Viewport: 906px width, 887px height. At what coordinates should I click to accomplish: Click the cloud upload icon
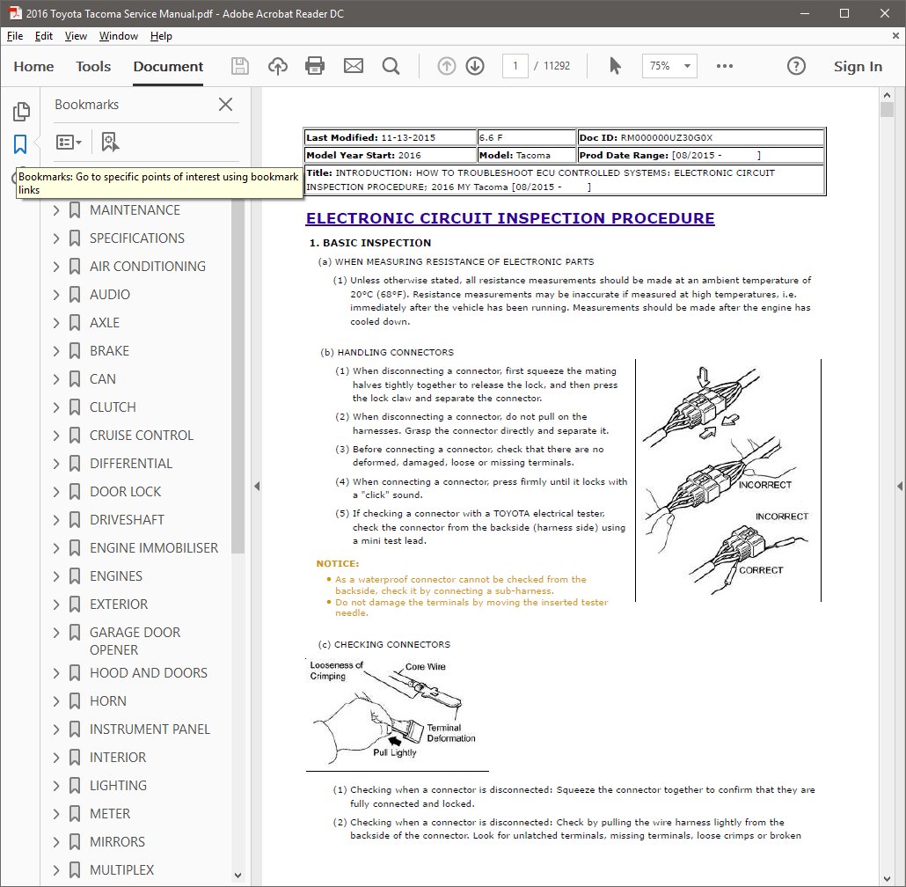278,66
